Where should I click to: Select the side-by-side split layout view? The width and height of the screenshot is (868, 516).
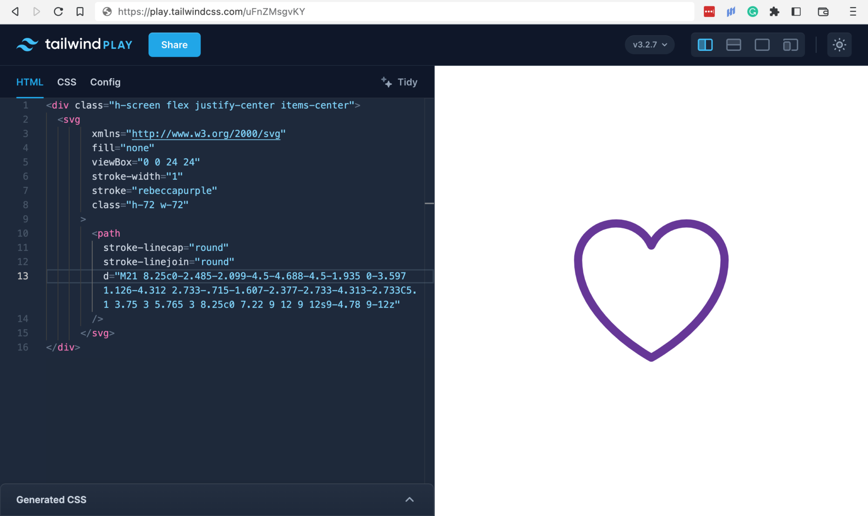tap(705, 44)
